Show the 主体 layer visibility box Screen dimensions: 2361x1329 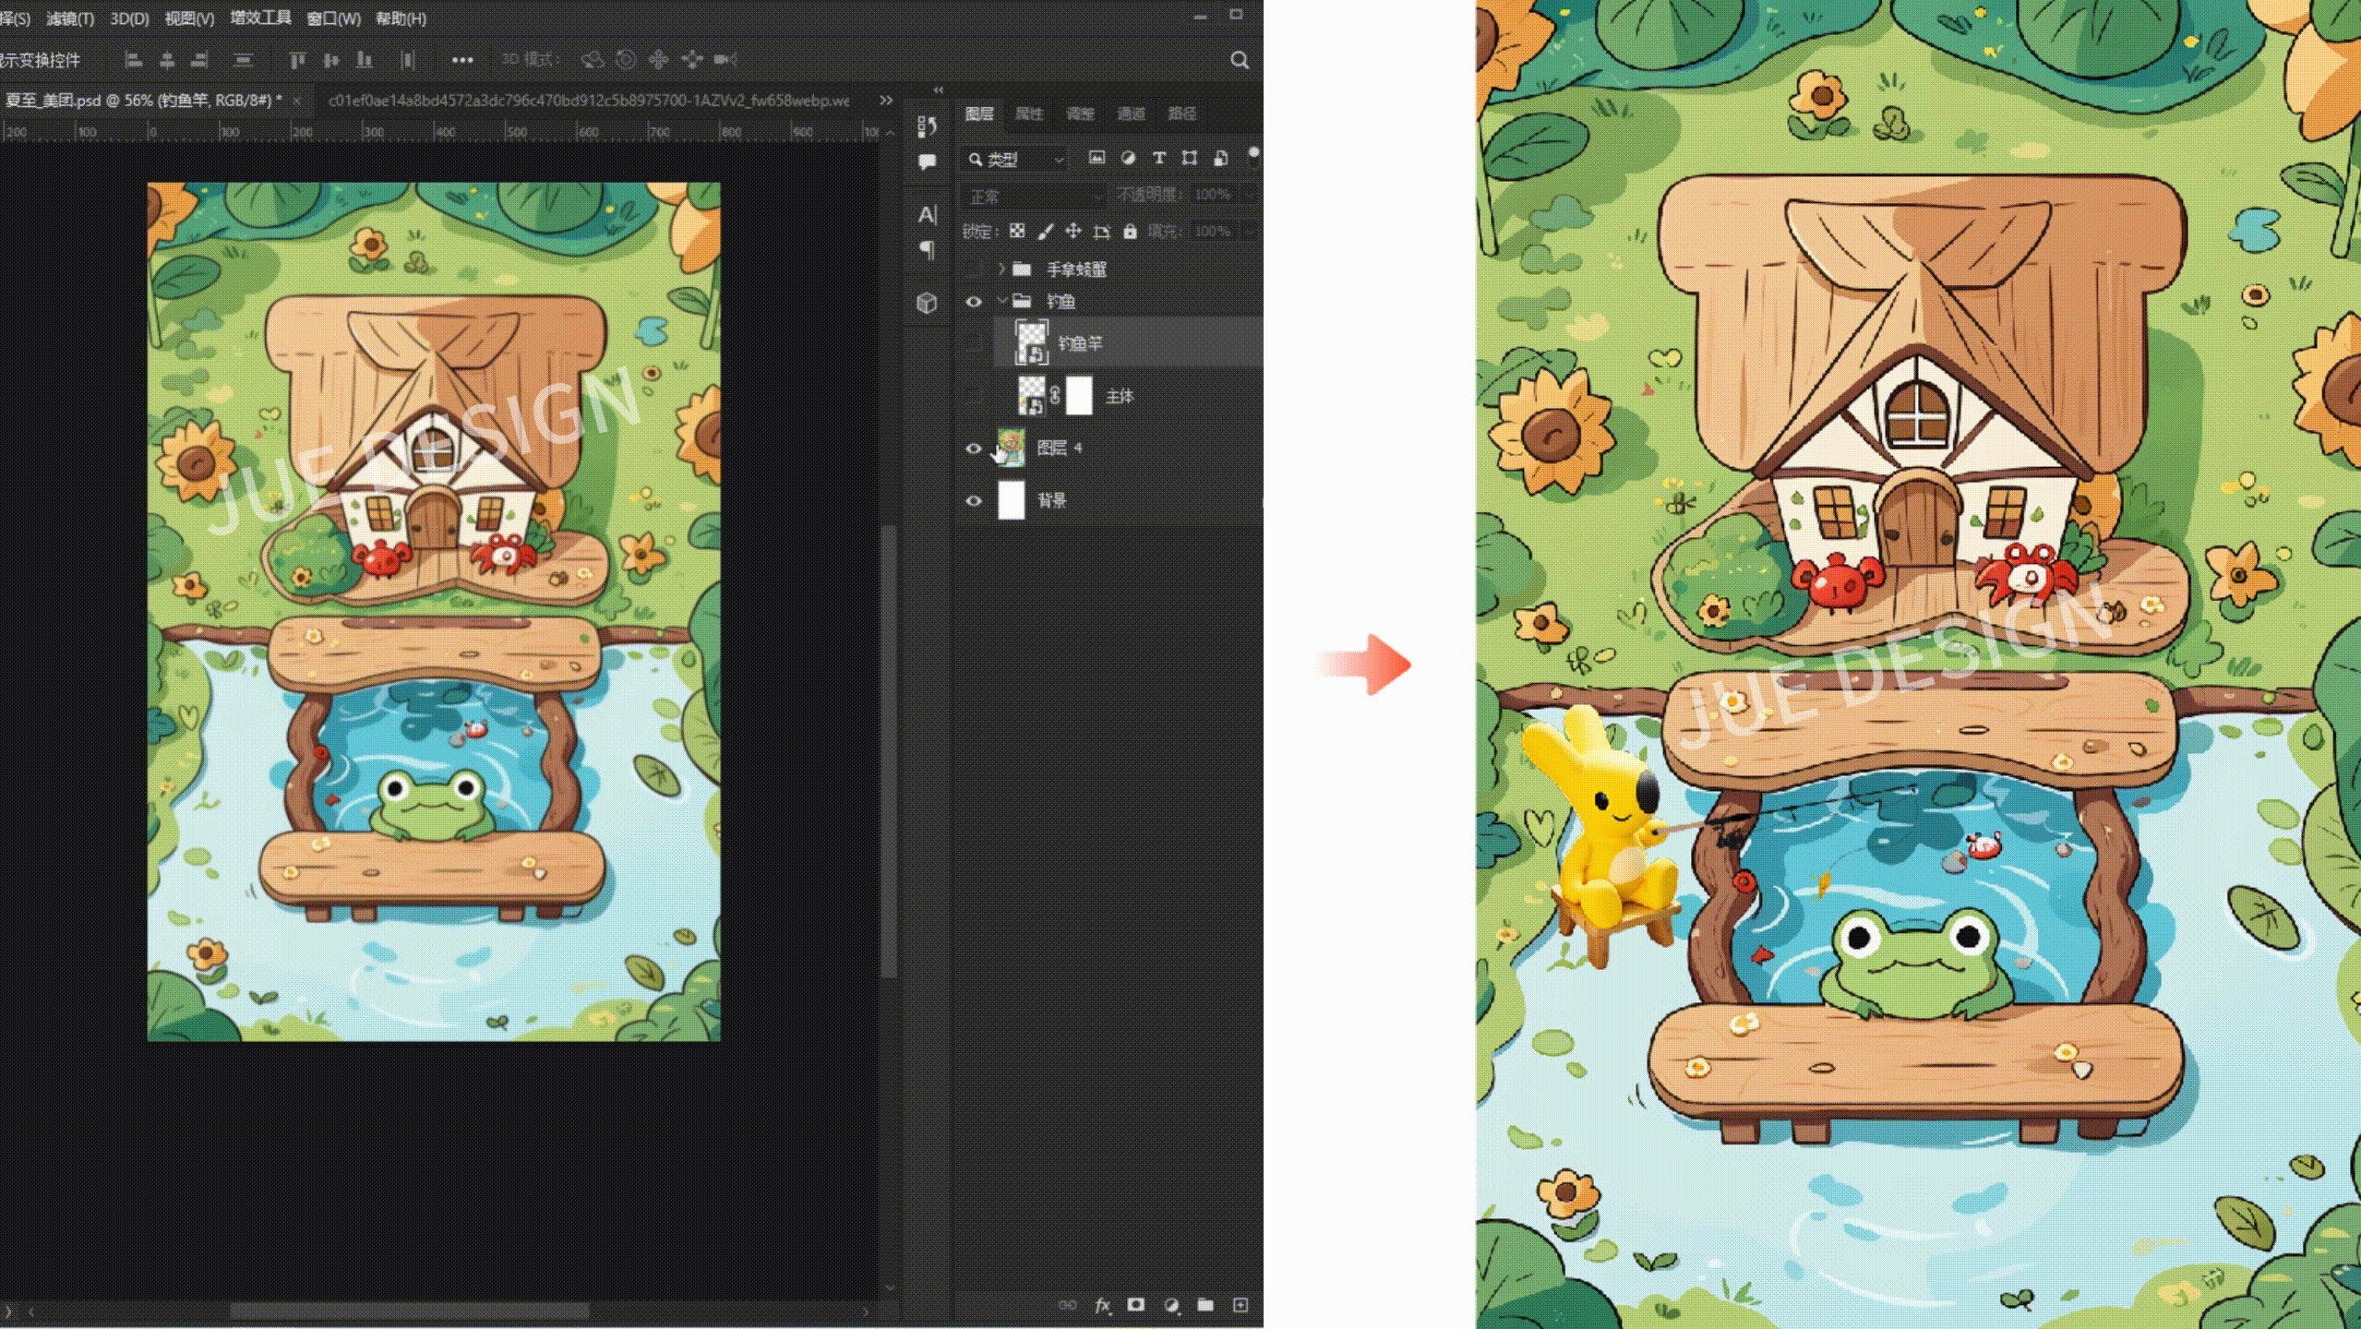[974, 397]
